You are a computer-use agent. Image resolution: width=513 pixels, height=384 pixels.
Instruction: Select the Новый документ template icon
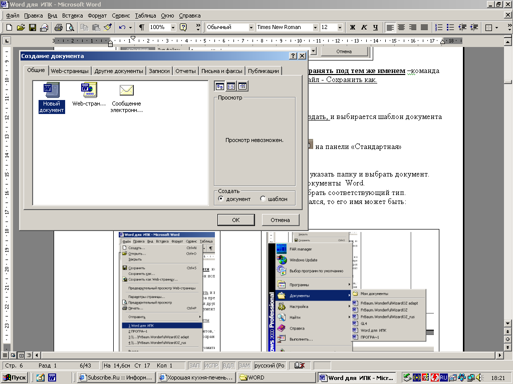tap(52, 97)
